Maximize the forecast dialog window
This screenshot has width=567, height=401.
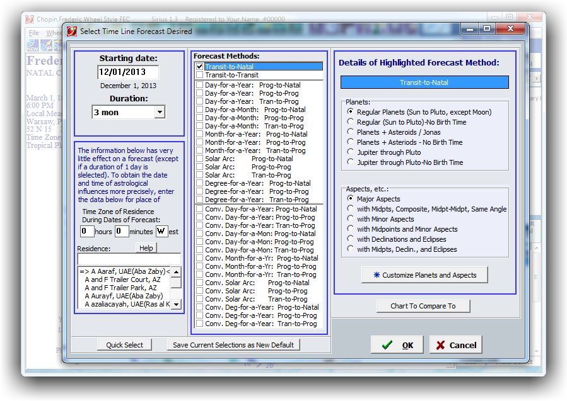click(x=487, y=28)
